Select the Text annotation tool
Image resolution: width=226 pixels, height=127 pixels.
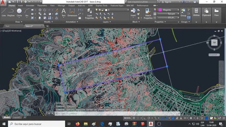point(64,13)
